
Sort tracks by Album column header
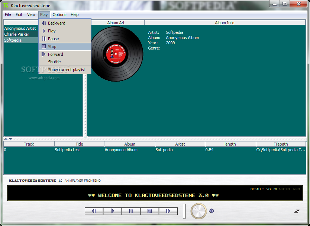130,144
